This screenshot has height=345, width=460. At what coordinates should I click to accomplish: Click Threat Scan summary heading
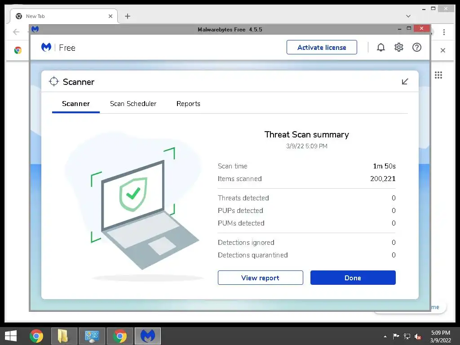[306, 134]
